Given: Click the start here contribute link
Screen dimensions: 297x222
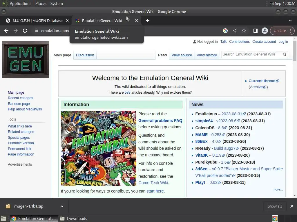Looking at the screenshot, I should point(155,191).
